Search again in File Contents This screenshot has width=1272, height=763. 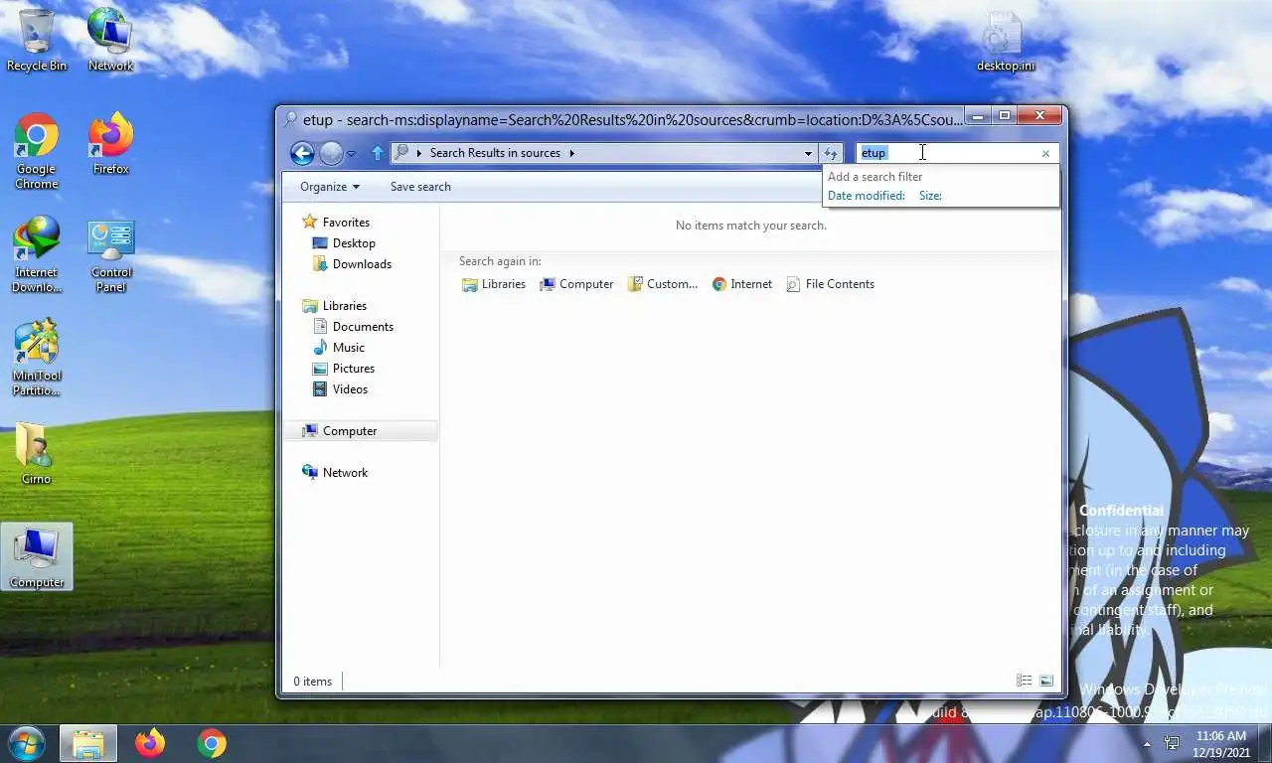pyautogui.click(x=830, y=284)
